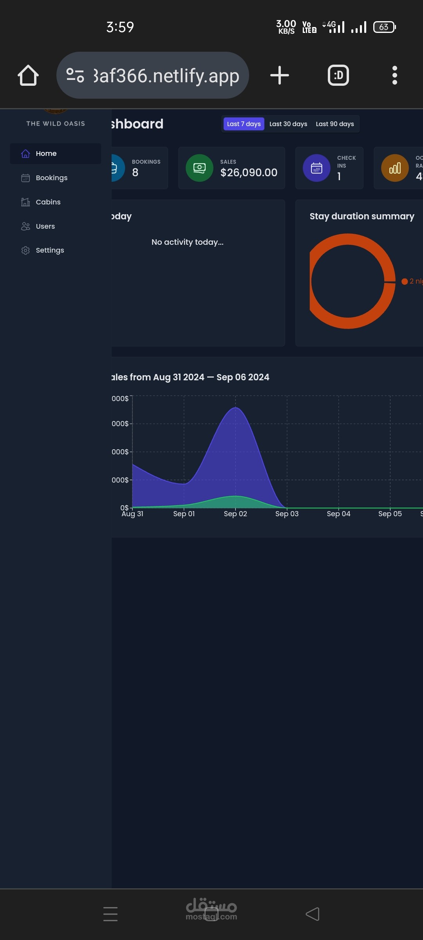Click sales date range heading
Screen dimensions: 423x940
coord(190,377)
